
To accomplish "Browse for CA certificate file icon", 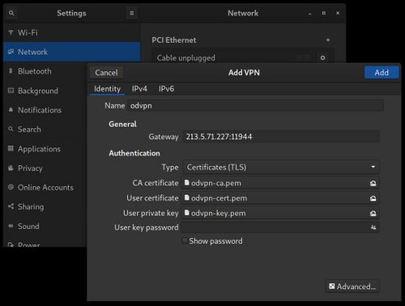I will [x=373, y=183].
